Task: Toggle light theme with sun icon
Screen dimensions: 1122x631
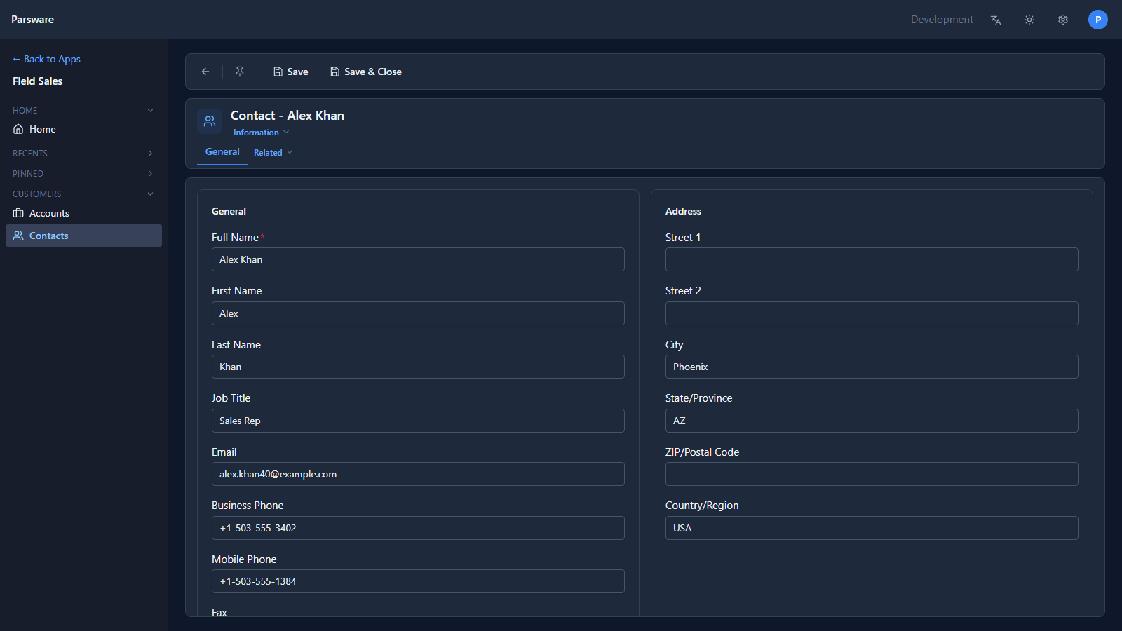Action: click(x=1029, y=20)
